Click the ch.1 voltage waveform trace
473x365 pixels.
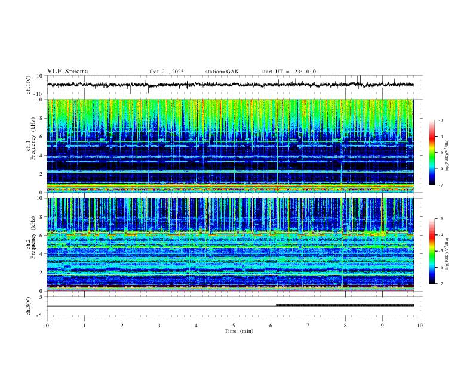(x=230, y=85)
